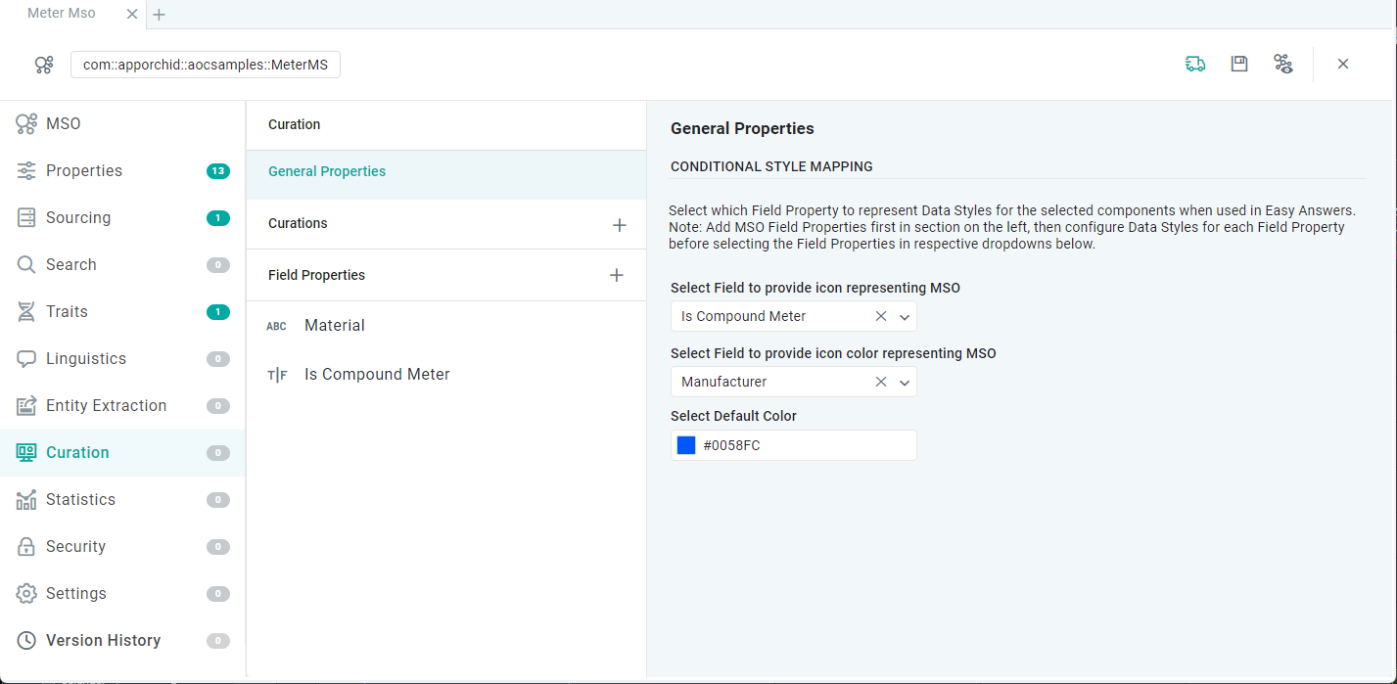Expand the icon color field dropdown arrow
1397x684 pixels.
[905, 383]
